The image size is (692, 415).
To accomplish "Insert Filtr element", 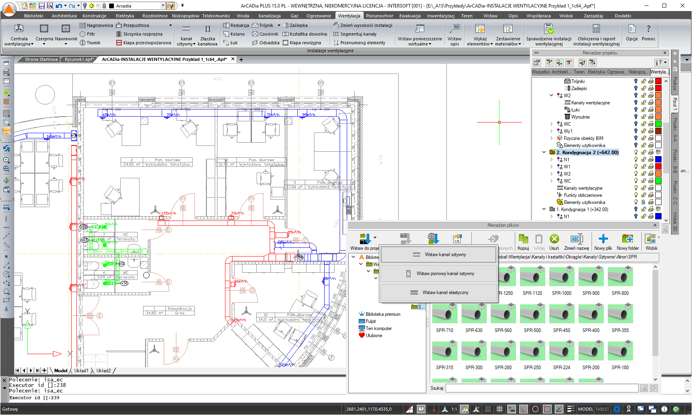I will 87,34.
